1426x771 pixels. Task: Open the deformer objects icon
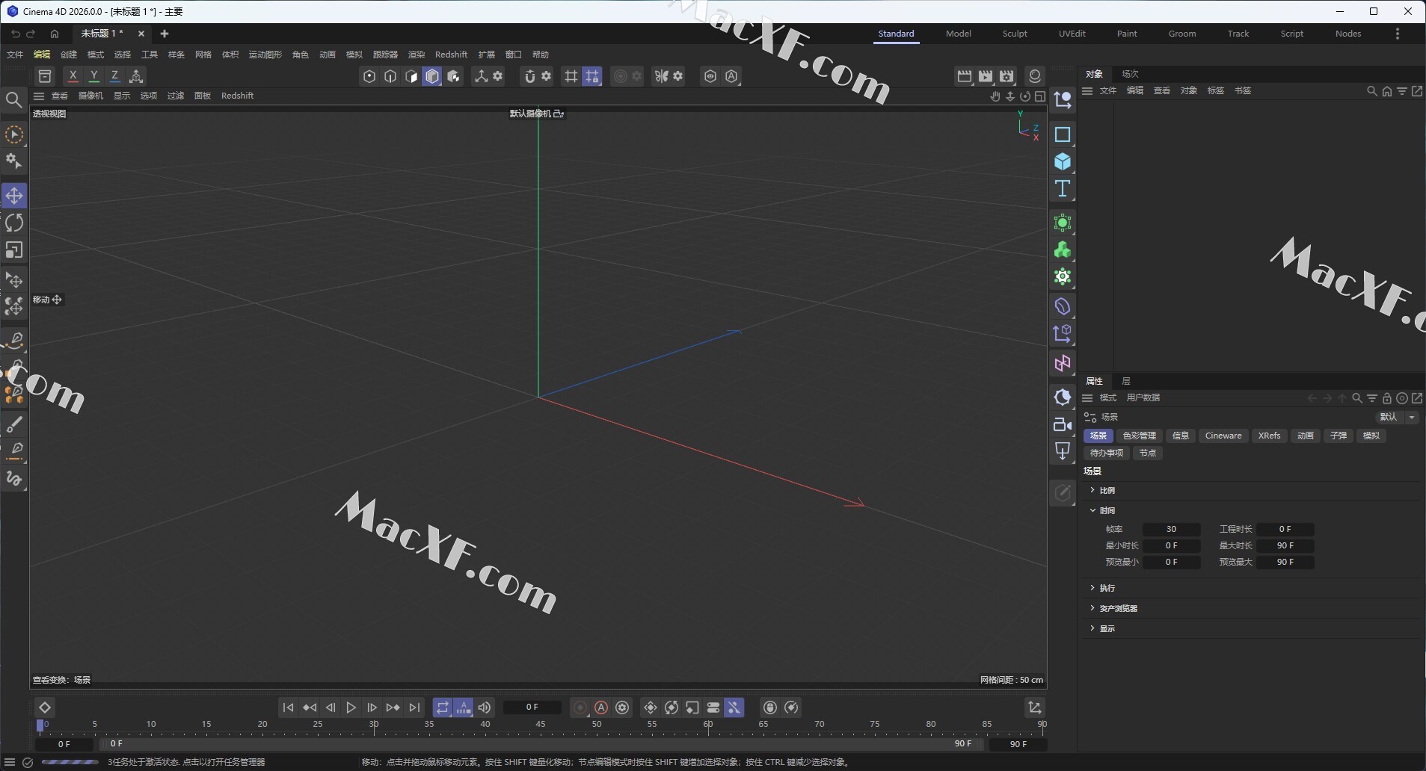pyautogui.click(x=1063, y=306)
